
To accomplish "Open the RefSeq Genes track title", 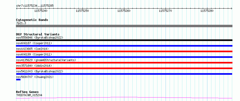I will 28,92.
